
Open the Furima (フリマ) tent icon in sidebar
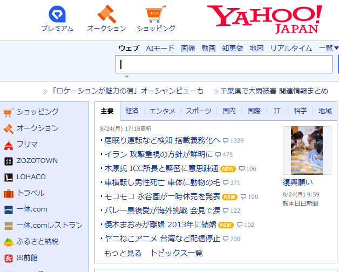9,145
